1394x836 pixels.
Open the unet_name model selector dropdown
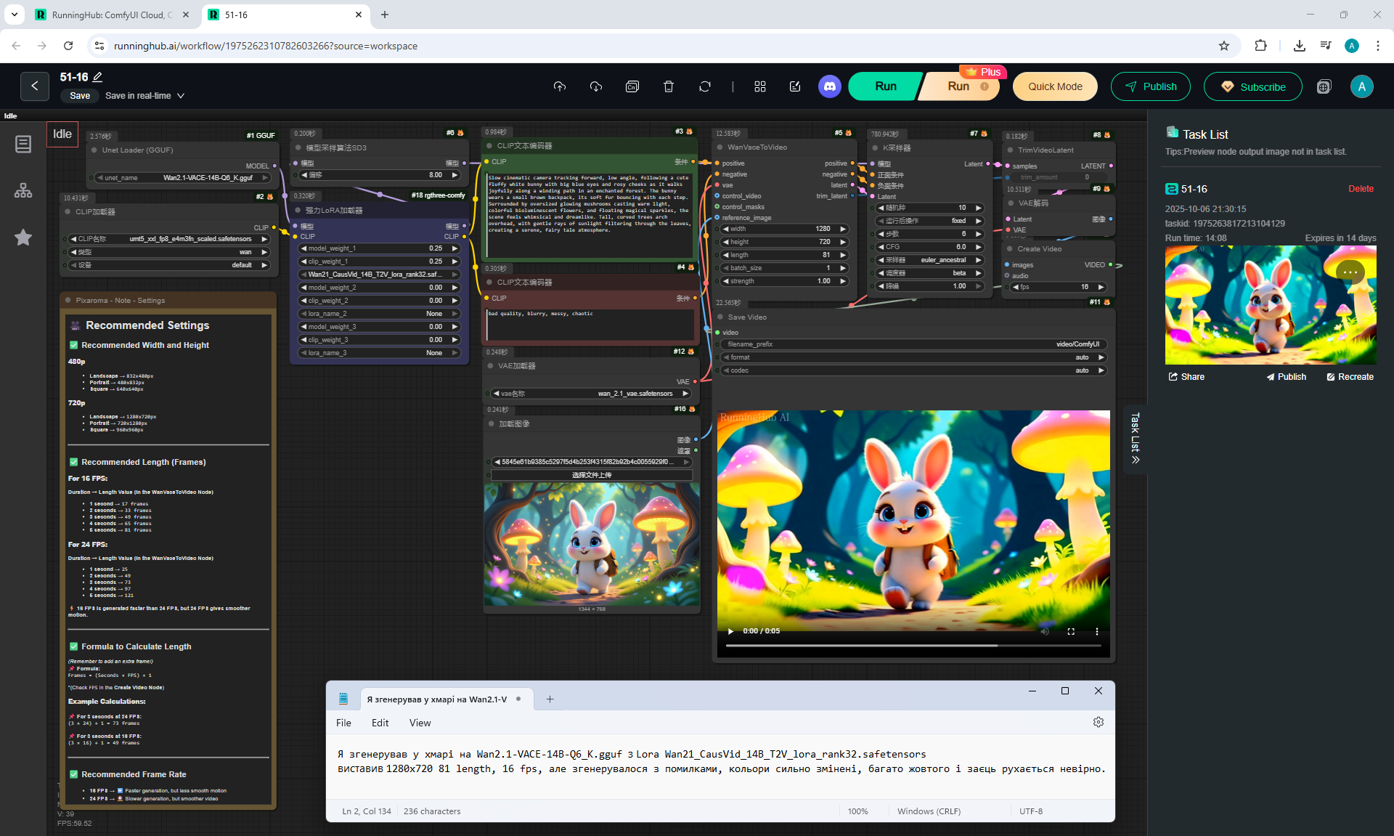pyautogui.click(x=182, y=178)
